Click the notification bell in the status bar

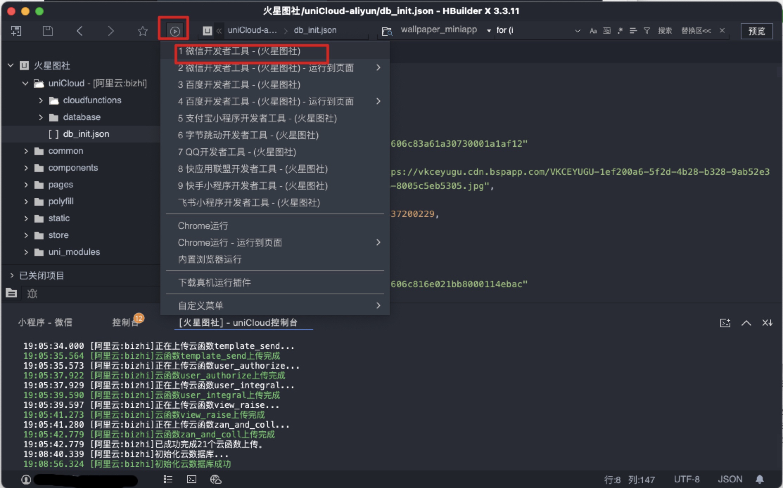[759, 479]
